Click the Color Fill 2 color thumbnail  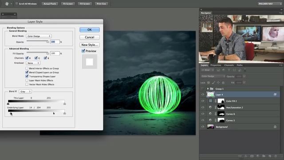(x=210, y=101)
